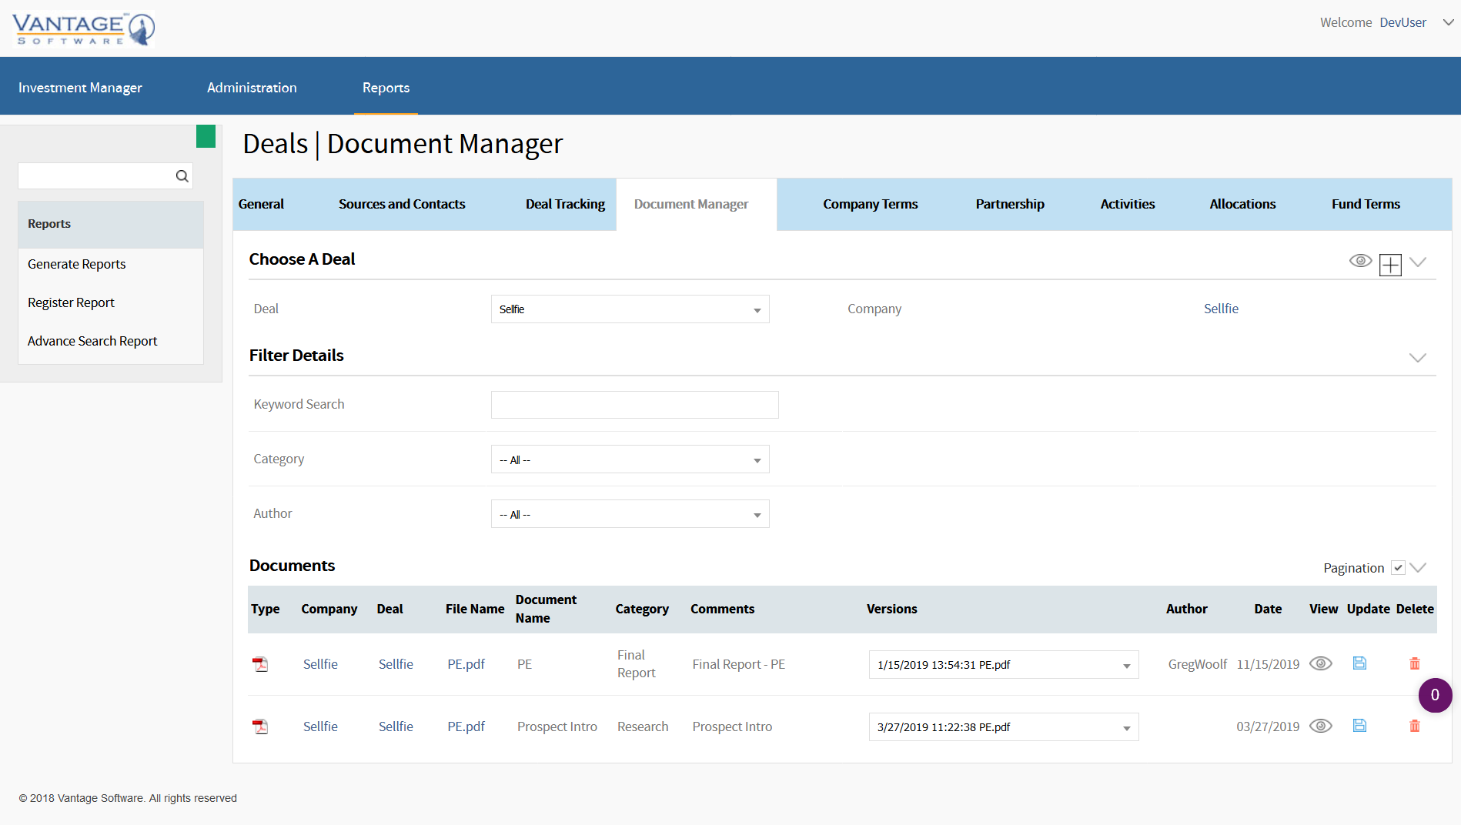Open the Category filter dropdown
1461x825 pixels.
pyautogui.click(x=630, y=459)
